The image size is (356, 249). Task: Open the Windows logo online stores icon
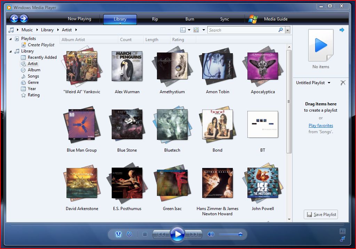click(253, 19)
